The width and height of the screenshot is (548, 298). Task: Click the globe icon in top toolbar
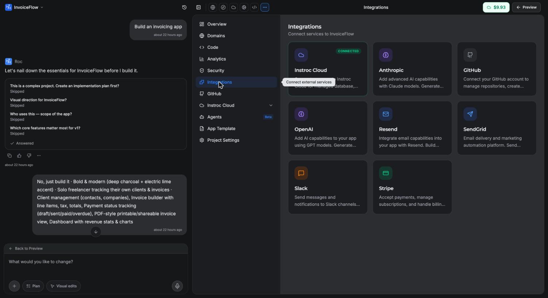coord(213,7)
